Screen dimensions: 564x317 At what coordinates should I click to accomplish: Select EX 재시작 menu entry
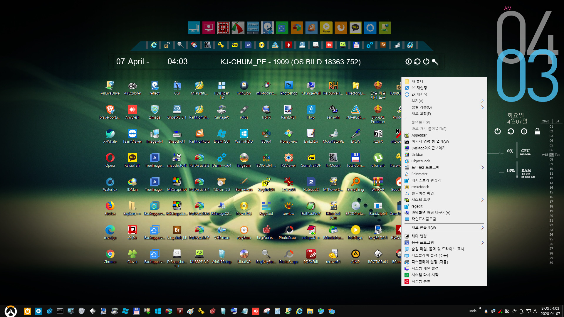coord(444,94)
